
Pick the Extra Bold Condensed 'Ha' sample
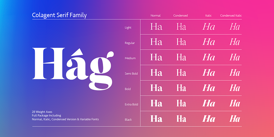point(181,103)
